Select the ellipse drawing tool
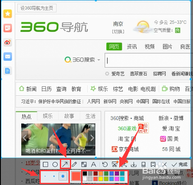 coord(55,164)
